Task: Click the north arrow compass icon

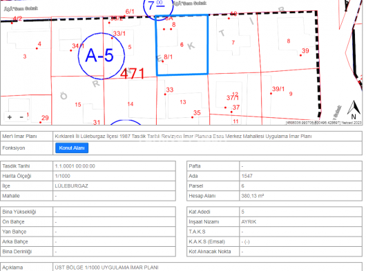Action: 354,110
